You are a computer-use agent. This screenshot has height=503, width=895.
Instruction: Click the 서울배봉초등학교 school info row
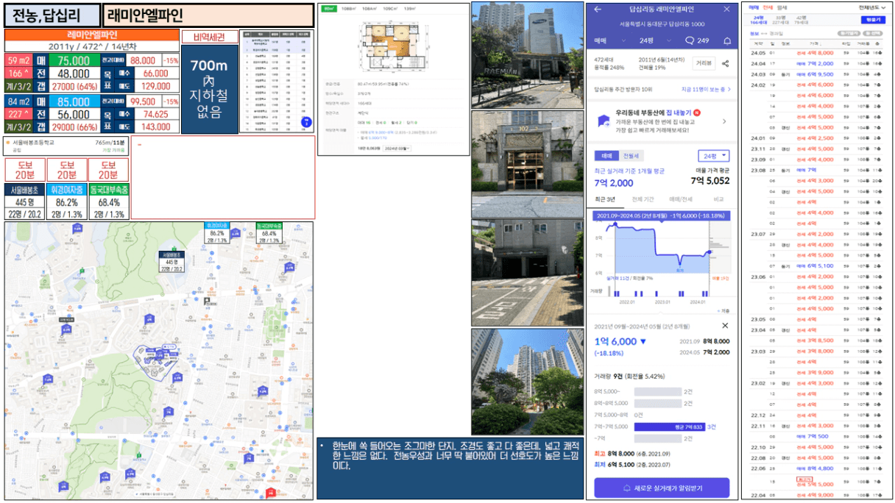point(67,145)
